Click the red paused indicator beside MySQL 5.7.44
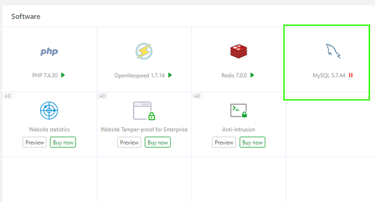 click(351, 75)
